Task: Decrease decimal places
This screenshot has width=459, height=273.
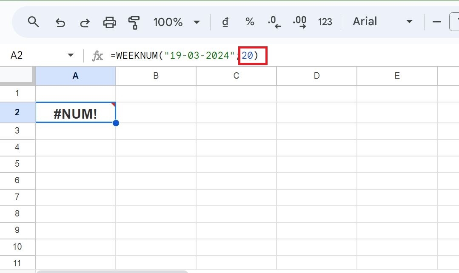Action: coord(274,22)
